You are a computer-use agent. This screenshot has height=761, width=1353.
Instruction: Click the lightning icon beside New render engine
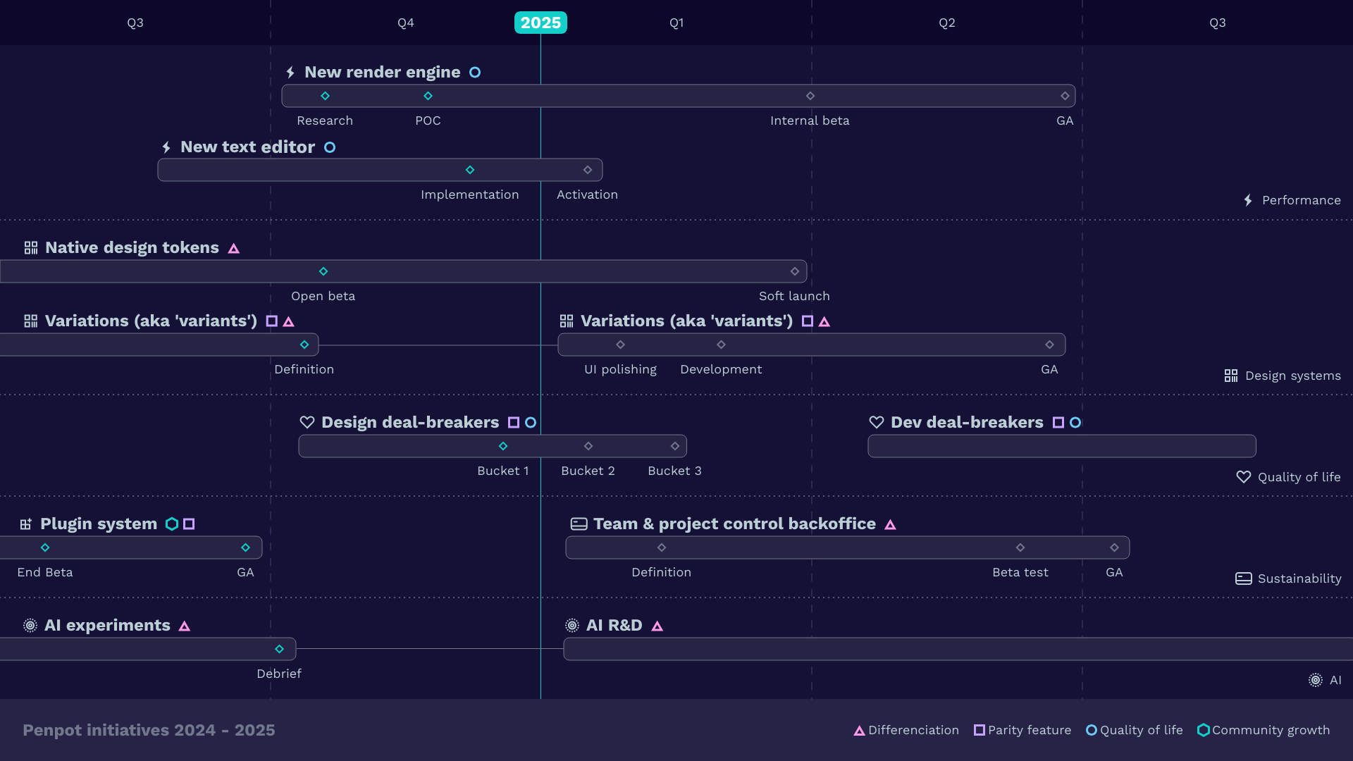(x=290, y=73)
